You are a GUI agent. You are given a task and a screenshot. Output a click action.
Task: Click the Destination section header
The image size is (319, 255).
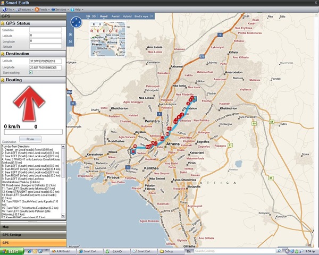(x=33, y=54)
